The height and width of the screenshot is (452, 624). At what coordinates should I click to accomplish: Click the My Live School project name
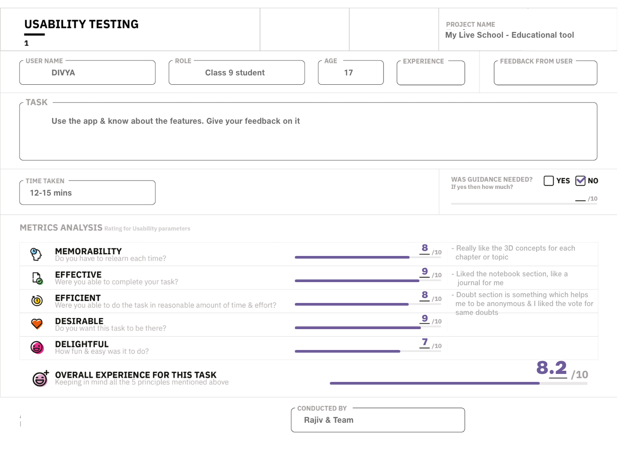pos(509,35)
